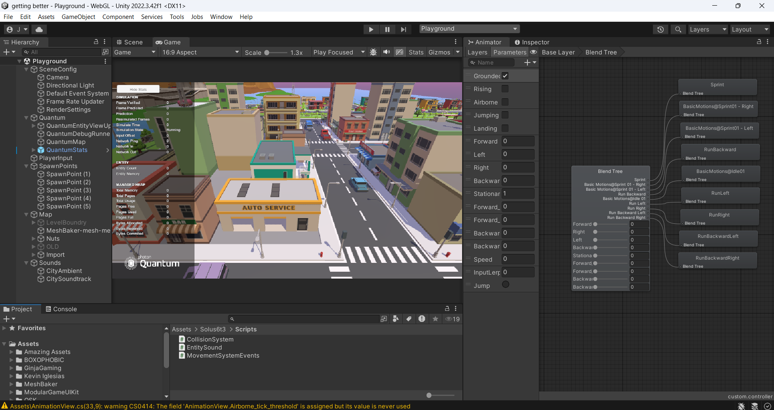Viewport: 774px width, 410px height.
Task: Switch to the Console tab
Action: 61,309
